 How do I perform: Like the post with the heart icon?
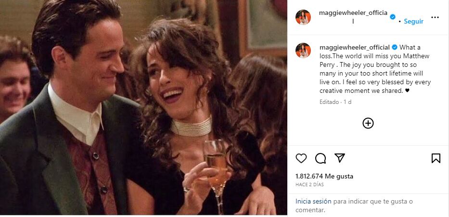click(301, 158)
